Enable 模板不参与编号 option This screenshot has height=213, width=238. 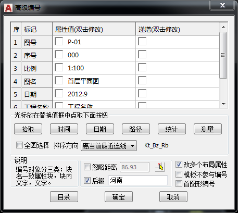pyautogui.click(x=179, y=174)
